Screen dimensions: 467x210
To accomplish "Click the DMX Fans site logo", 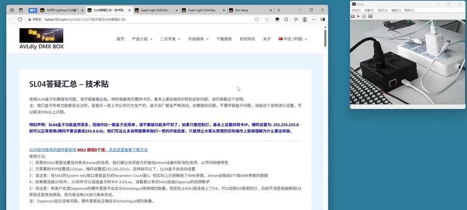I will [41, 35].
